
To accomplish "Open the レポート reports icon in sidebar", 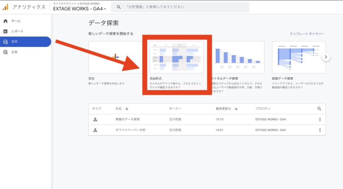I will click(x=5, y=31).
